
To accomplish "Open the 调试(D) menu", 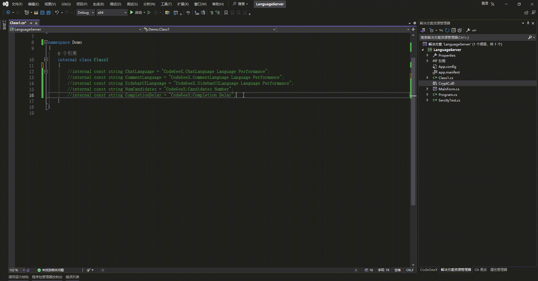I will click(x=115, y=4).
